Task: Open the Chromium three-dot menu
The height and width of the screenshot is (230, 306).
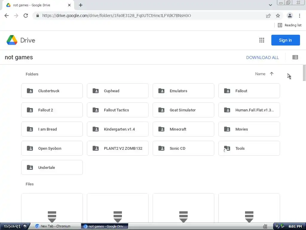Action: (299, 16)
